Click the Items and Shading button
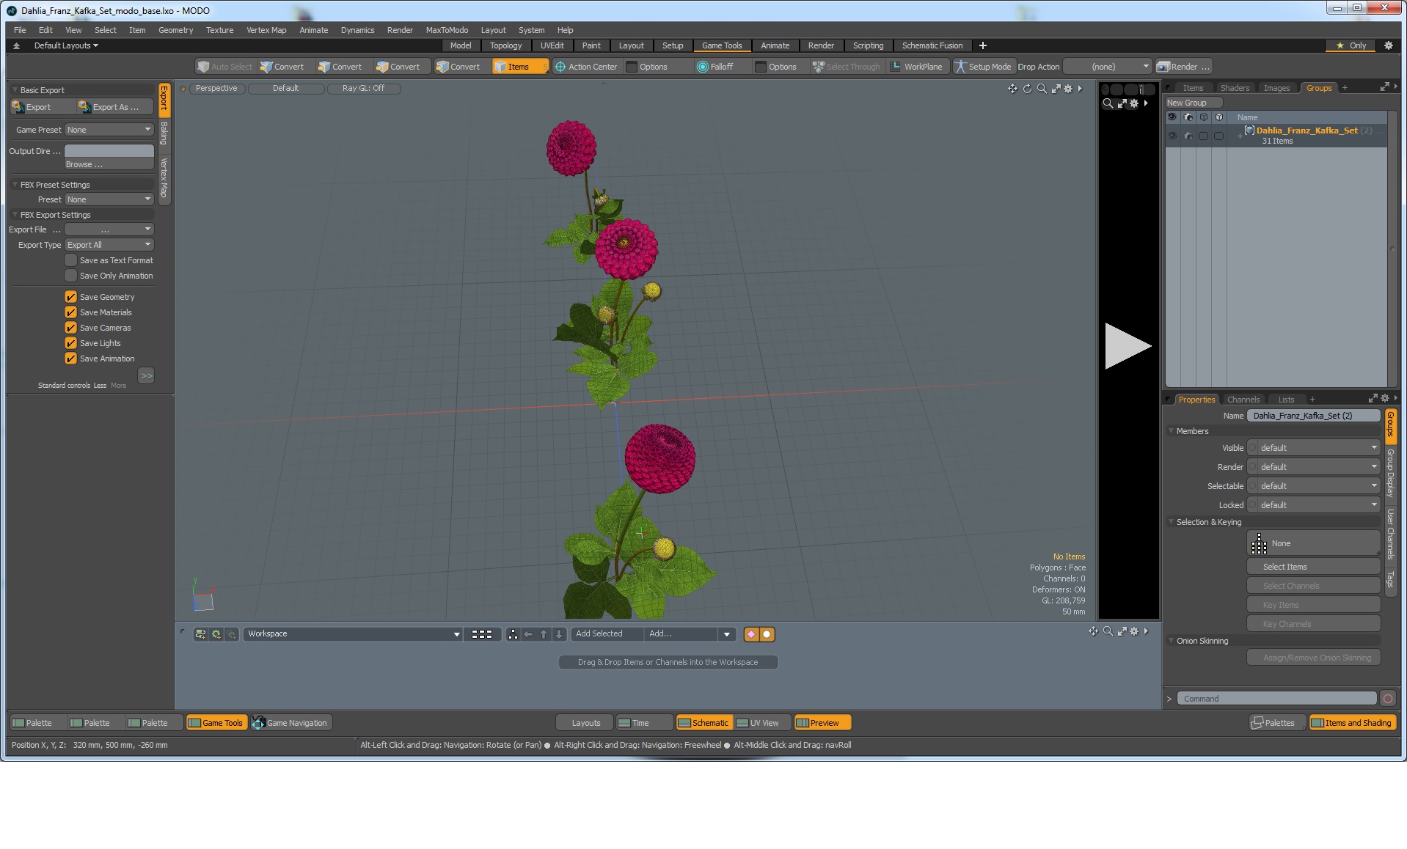Viewport: 1407px width, 849px height. coord(1352,723)
